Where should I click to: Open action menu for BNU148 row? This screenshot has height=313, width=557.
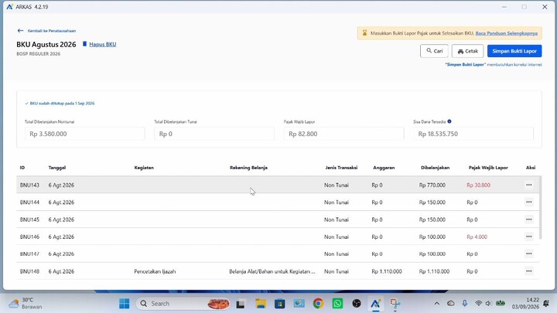click(x=529, y=271)
